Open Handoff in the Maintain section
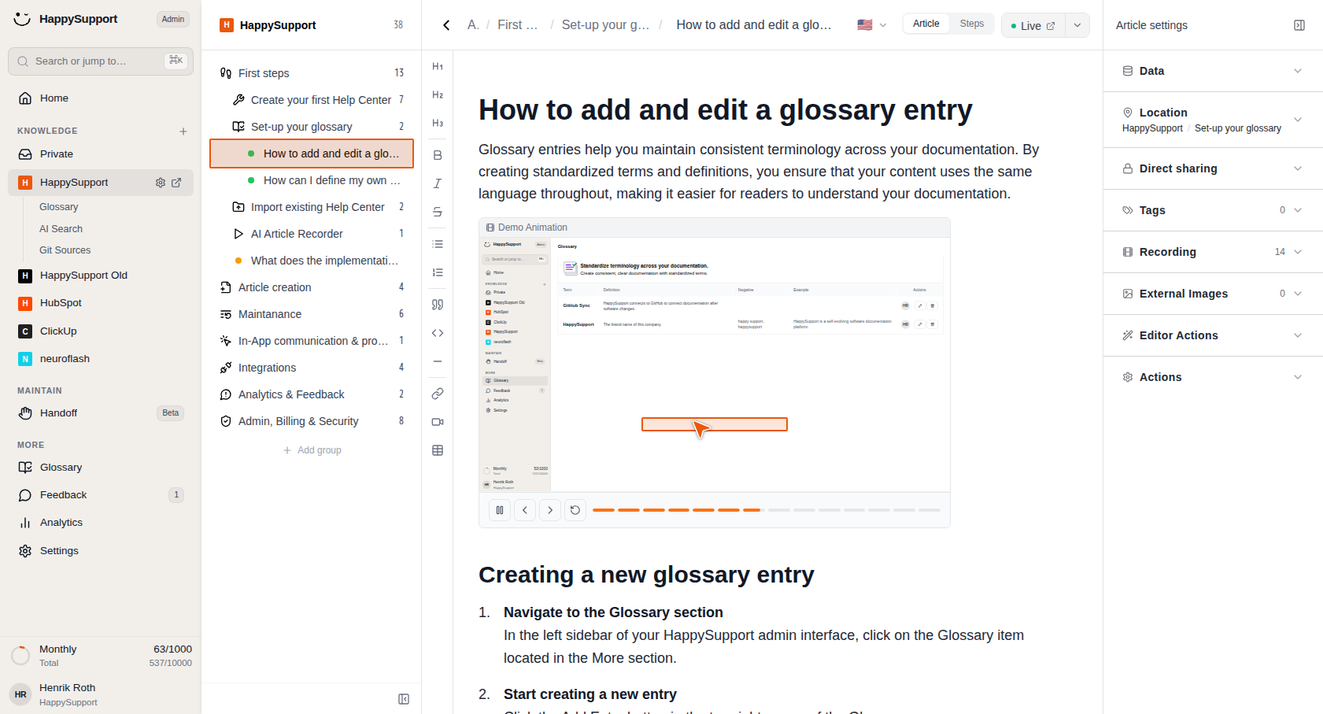This screenshot has width=1323, height=714. pos(101,413)
